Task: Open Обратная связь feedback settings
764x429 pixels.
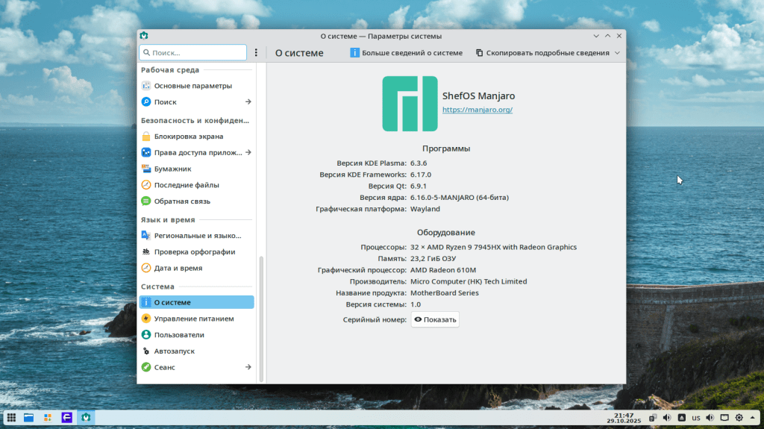Action: click(x=182, y=201)
